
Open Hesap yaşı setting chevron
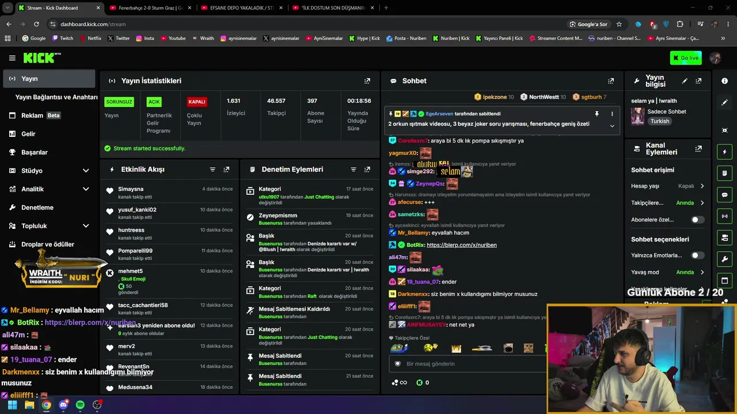tap(702, 186)
